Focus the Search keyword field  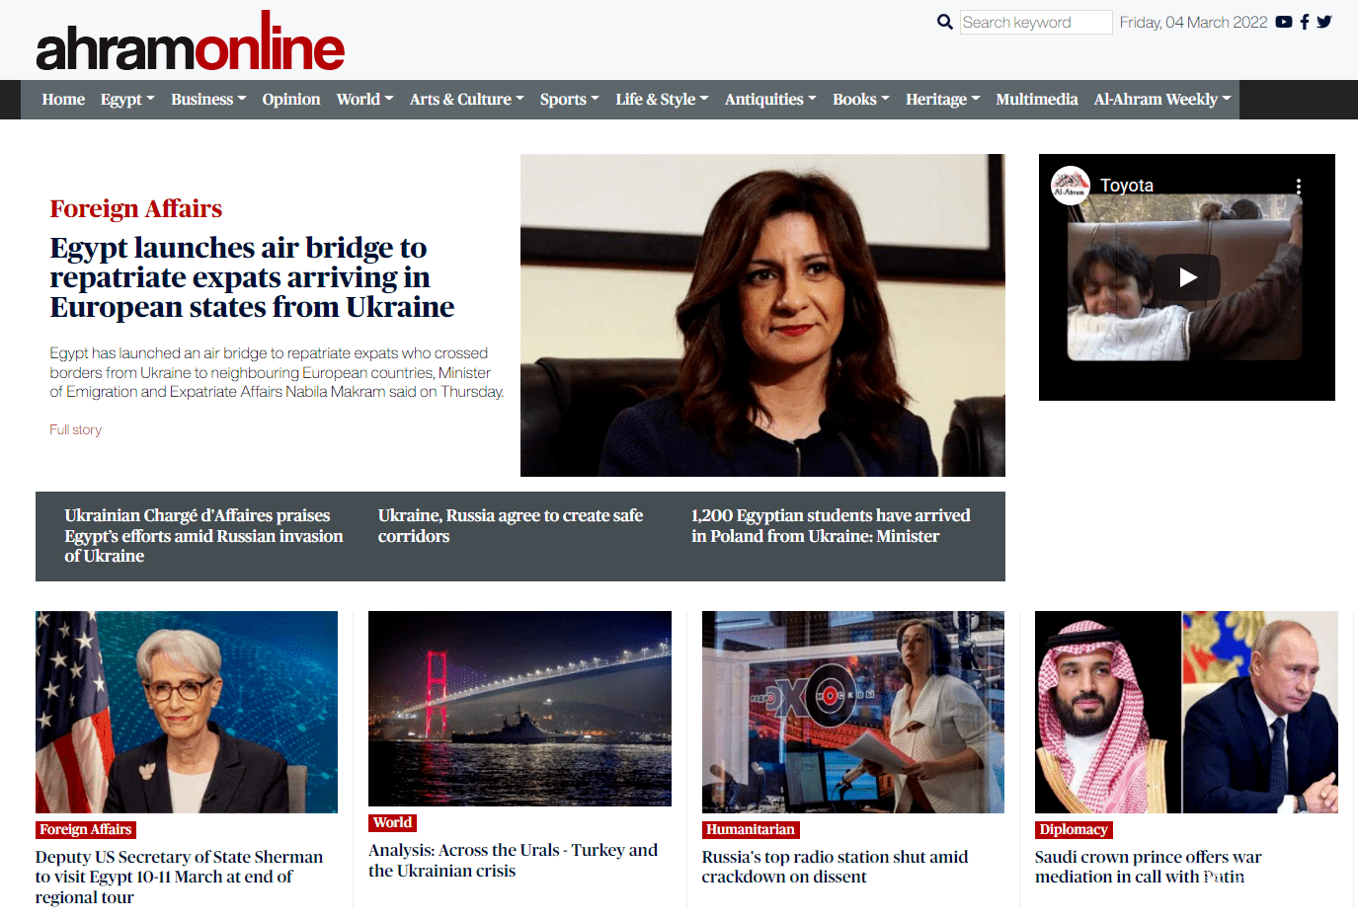(x=1036, y=22)
